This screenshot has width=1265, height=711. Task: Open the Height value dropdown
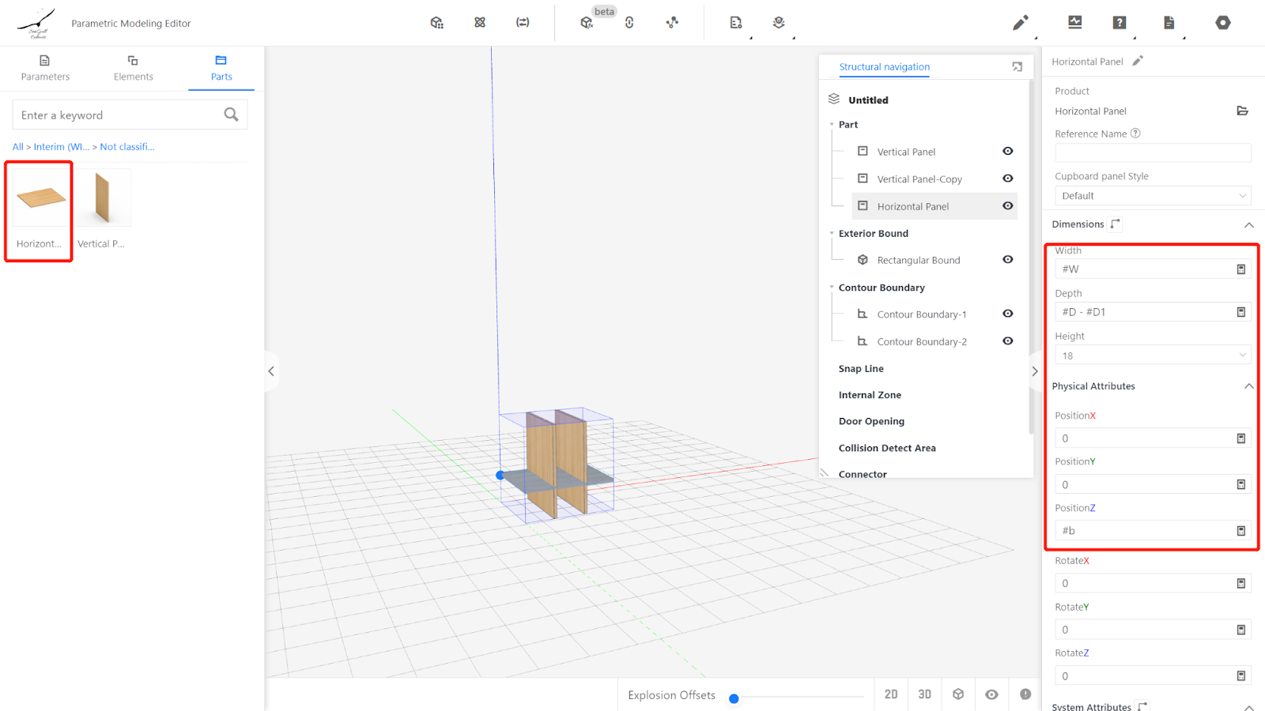[x=1152, y=355]
